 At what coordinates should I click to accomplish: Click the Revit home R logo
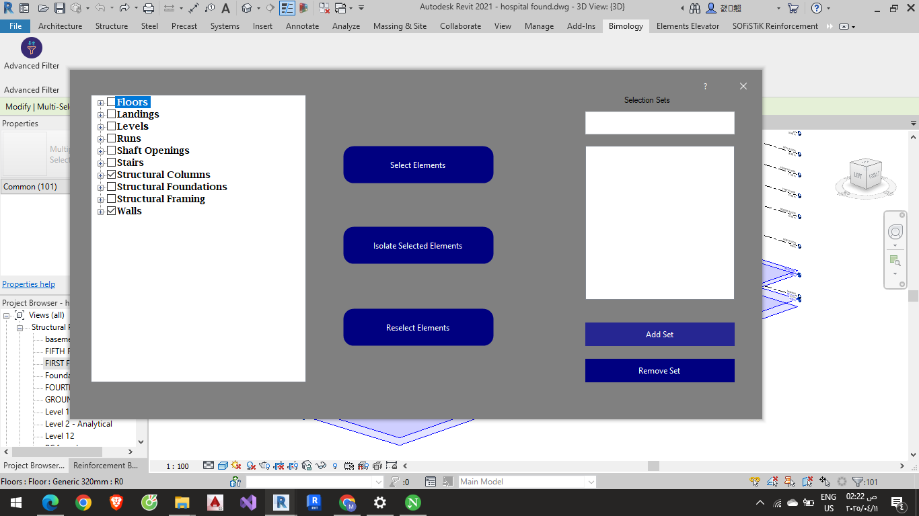[7, 8]
